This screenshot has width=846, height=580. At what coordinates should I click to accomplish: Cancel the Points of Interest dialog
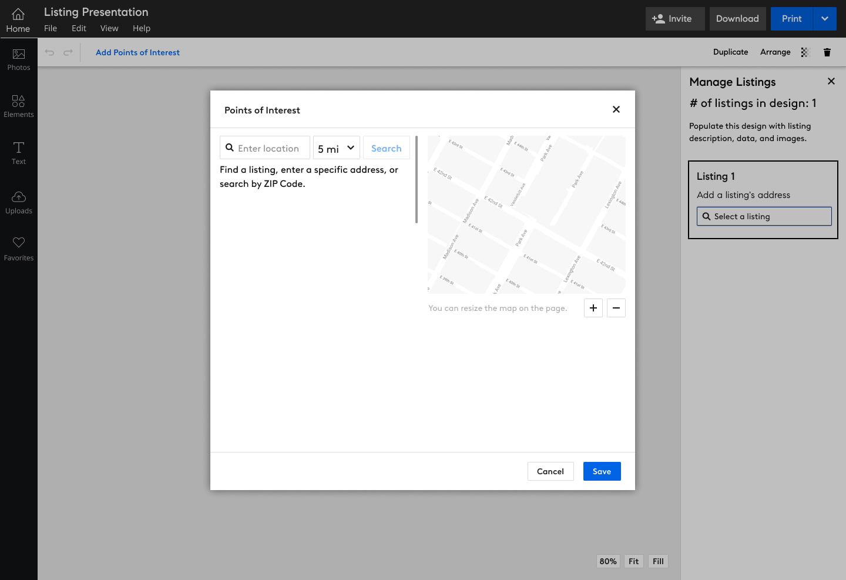coord(550,471)
